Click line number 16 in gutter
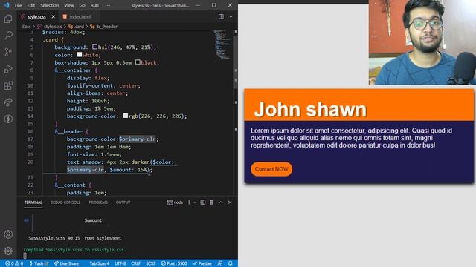The height and width of the screenshot is (267, 476). (30, 131)
